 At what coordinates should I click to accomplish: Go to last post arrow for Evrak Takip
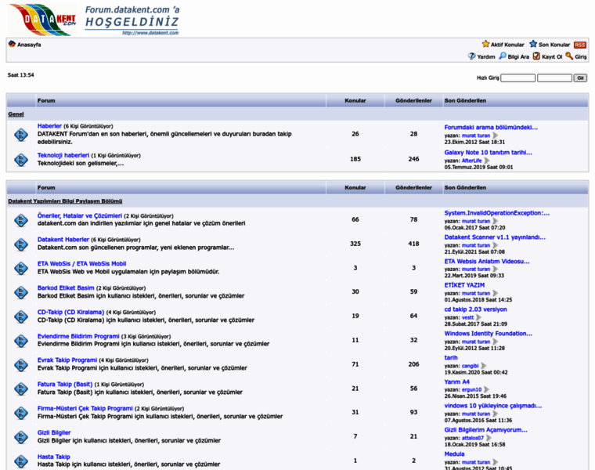(484, 366)
